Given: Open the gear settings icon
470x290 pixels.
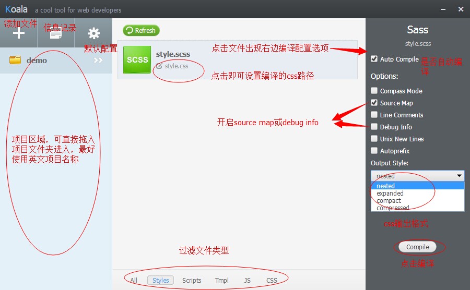Looking at the screenshot, I should (x=93, y=33).
